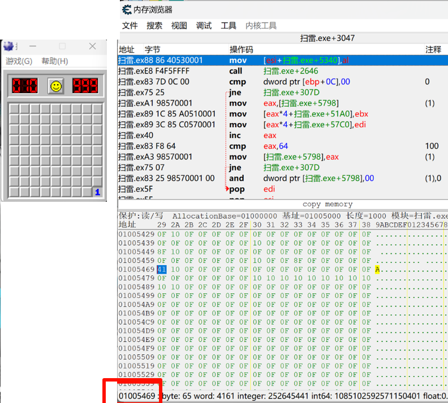Click the smiley face reset button in Minesweeper
Viewport: 448px width, 403px height.
[x=56, y=86]
